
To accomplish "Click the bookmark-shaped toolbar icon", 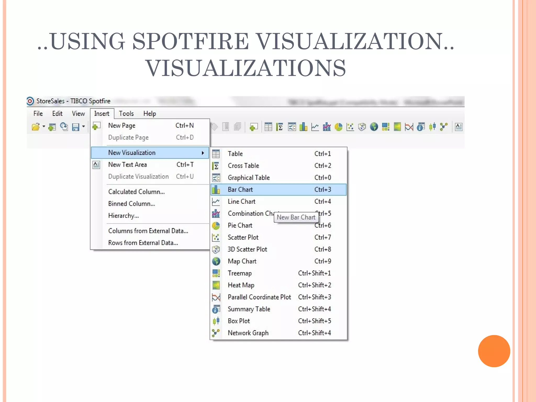I will (x=226, y=127).
